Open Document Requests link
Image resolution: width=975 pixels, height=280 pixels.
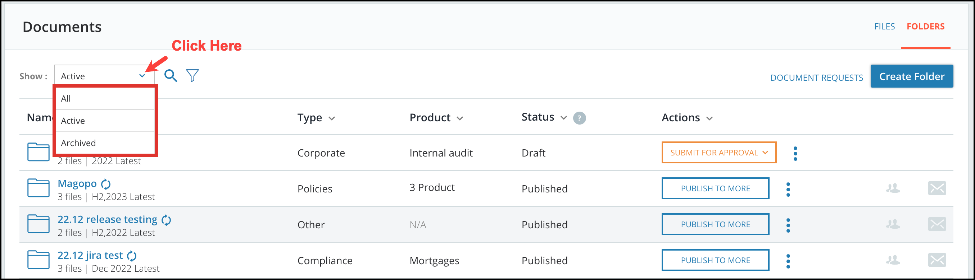pyautogui.click(x=816, y=78)
